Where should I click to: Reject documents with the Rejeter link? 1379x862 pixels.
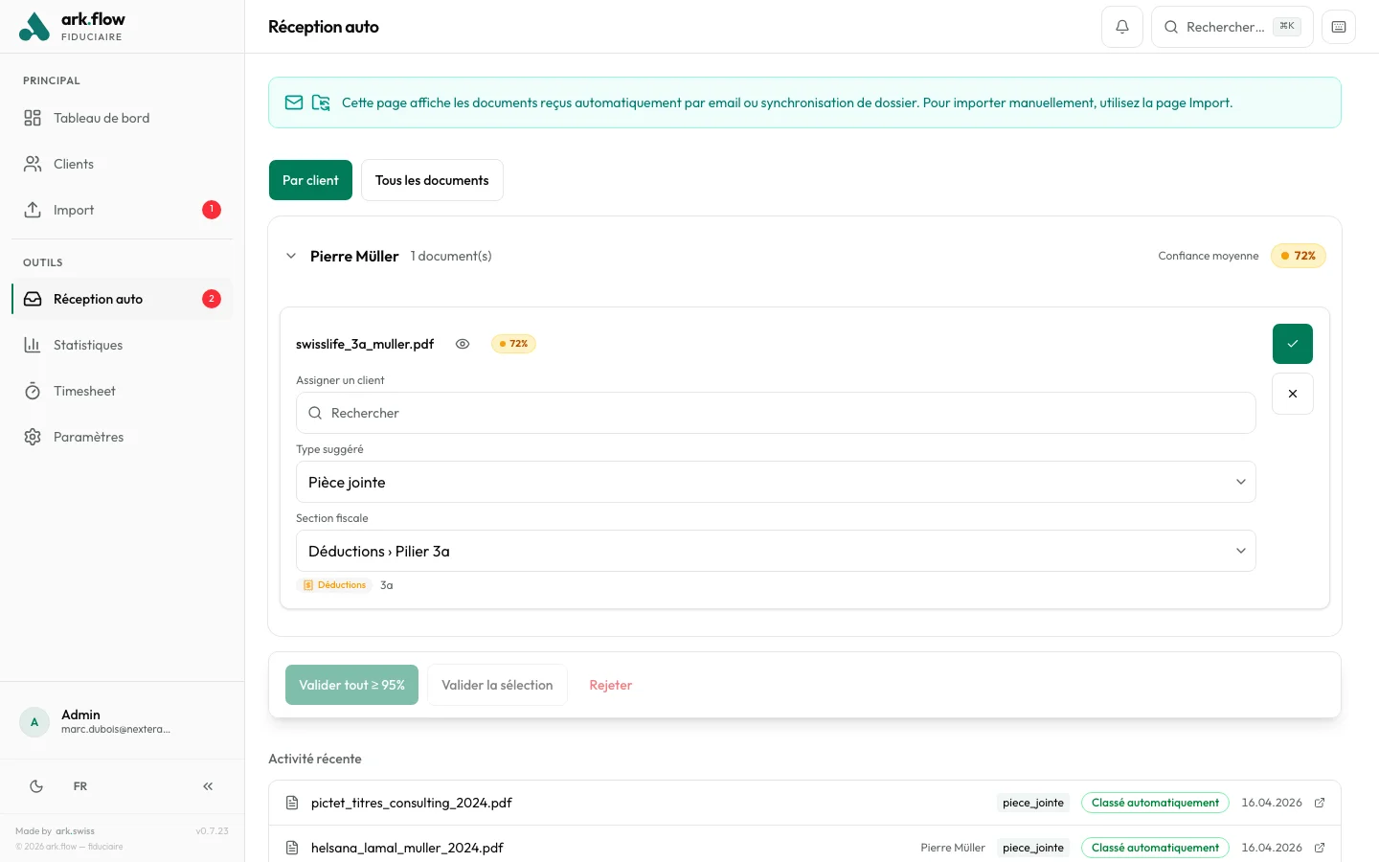pyautogui.click(x=610, y=685)
